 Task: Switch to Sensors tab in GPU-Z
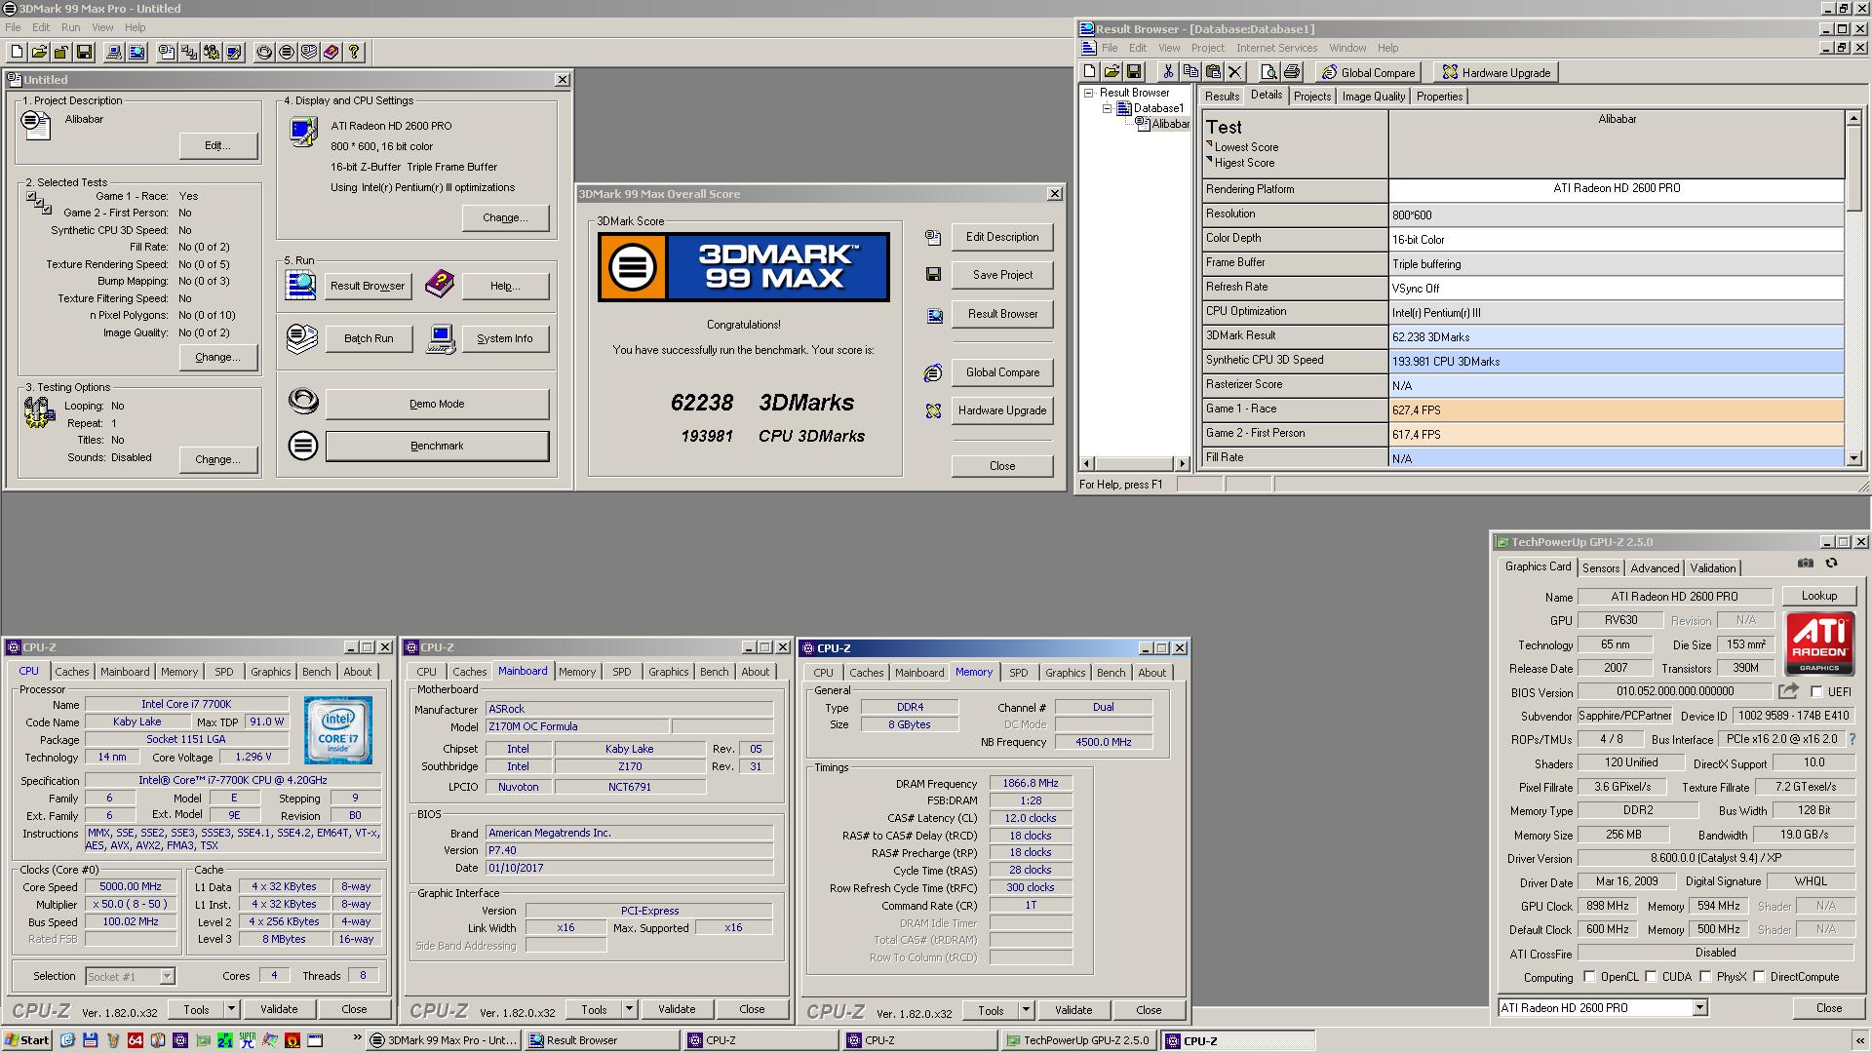click(x=1600, y=567)
